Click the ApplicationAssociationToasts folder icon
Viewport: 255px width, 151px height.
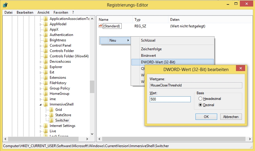click(46, 19)
